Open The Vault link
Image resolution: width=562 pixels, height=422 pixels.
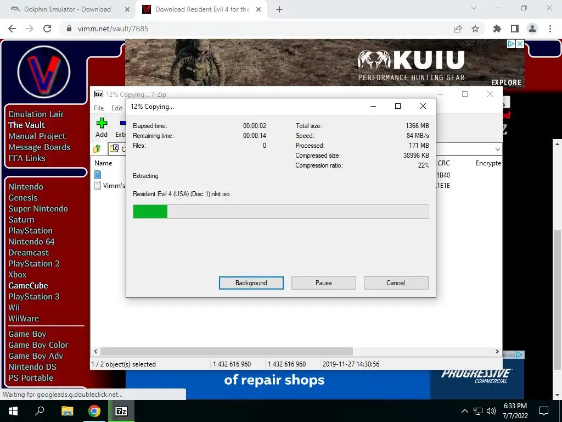(26, 125)
